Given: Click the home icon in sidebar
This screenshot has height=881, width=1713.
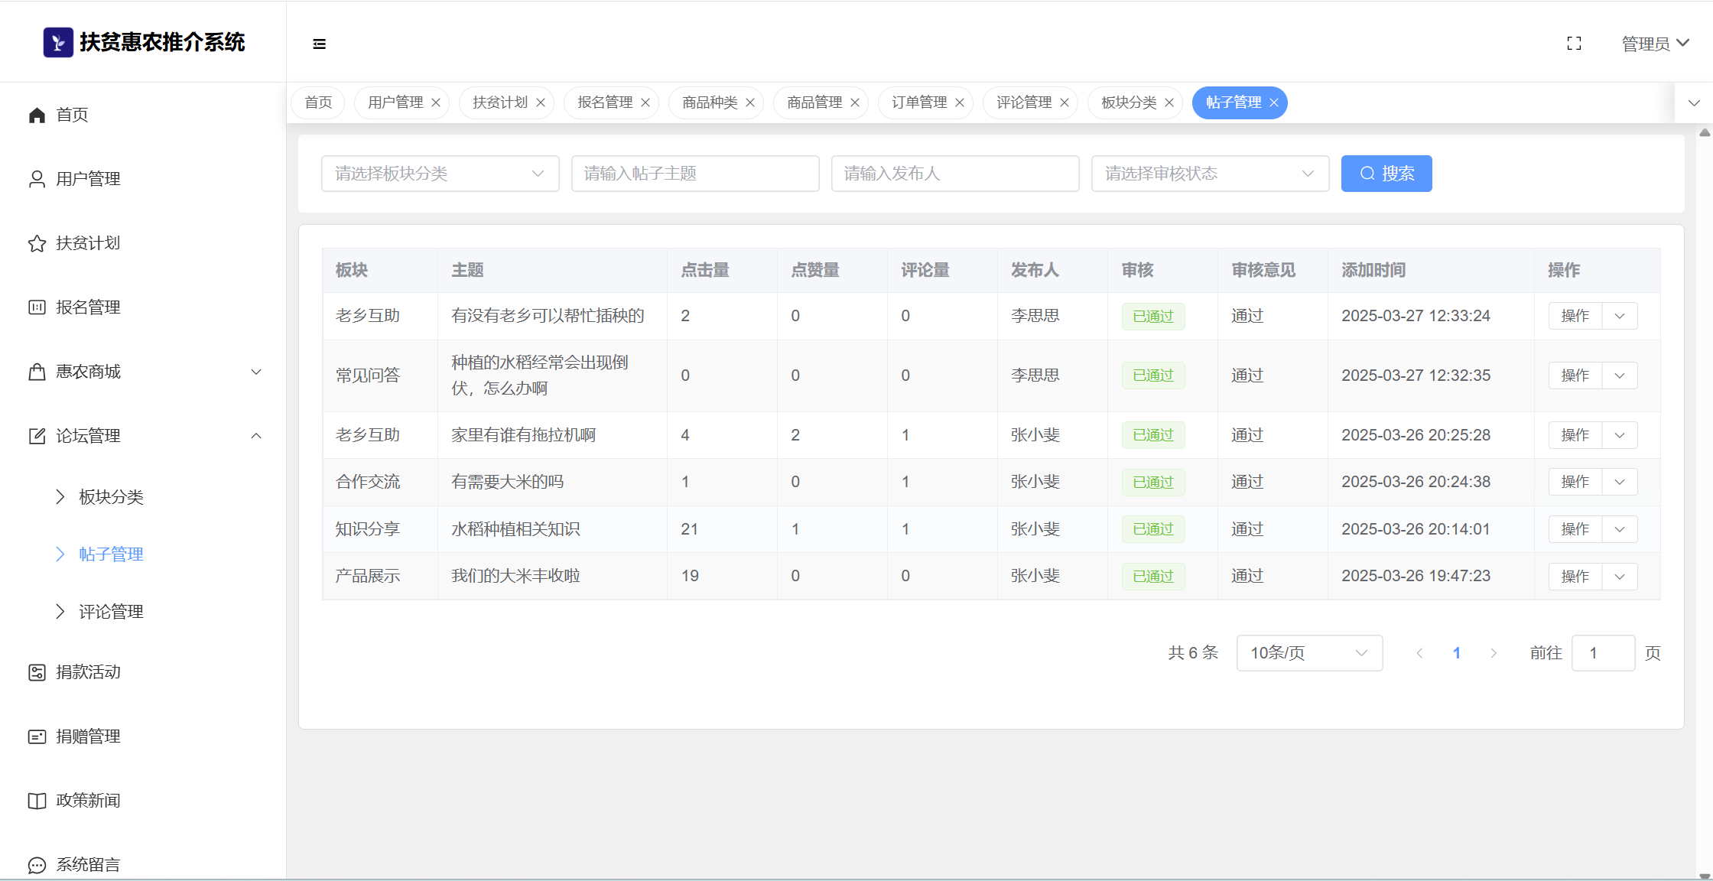Looking at the screenshot, I should pyautogui.click(x=37, y=115).
